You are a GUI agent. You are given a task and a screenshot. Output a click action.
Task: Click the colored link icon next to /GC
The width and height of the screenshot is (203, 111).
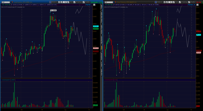point(13,2)
